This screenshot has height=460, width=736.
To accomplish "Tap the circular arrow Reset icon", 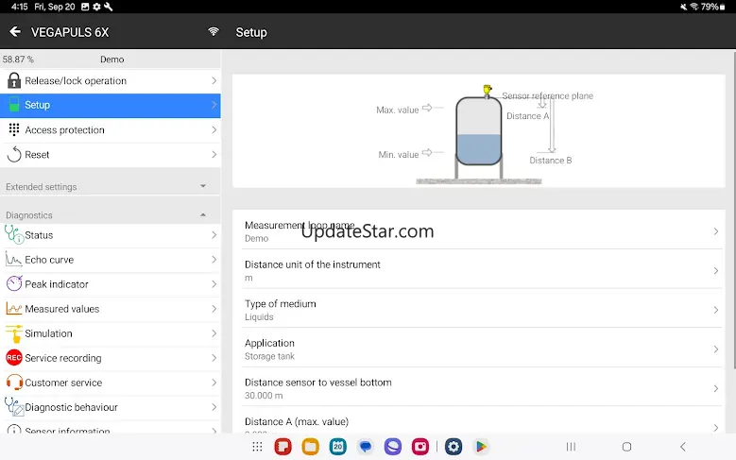I will point(14,154).
